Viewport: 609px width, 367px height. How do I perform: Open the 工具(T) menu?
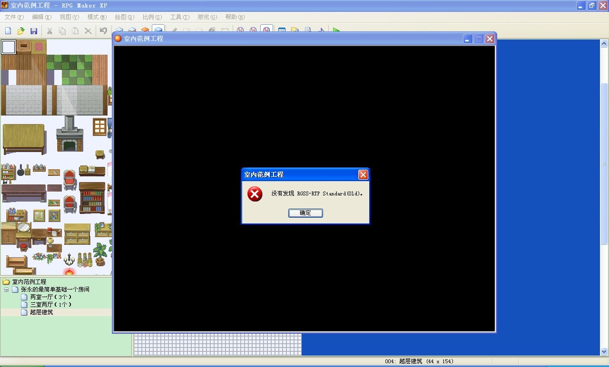coord(180,17)
